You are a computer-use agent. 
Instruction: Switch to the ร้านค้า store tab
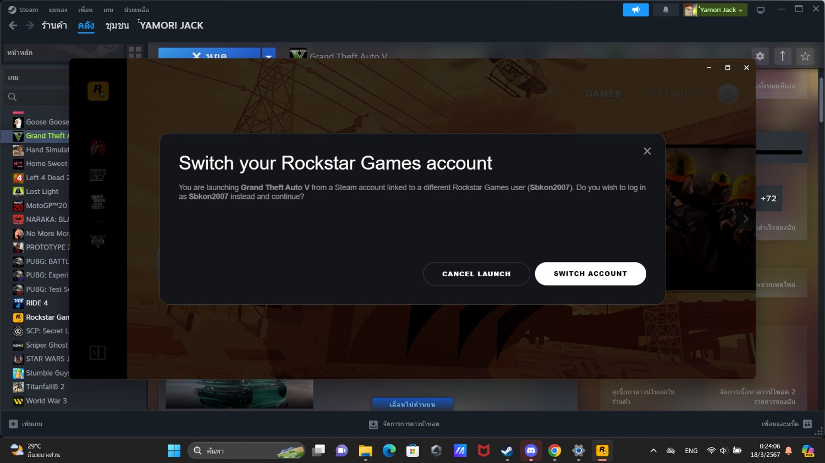tap(54, 25)
